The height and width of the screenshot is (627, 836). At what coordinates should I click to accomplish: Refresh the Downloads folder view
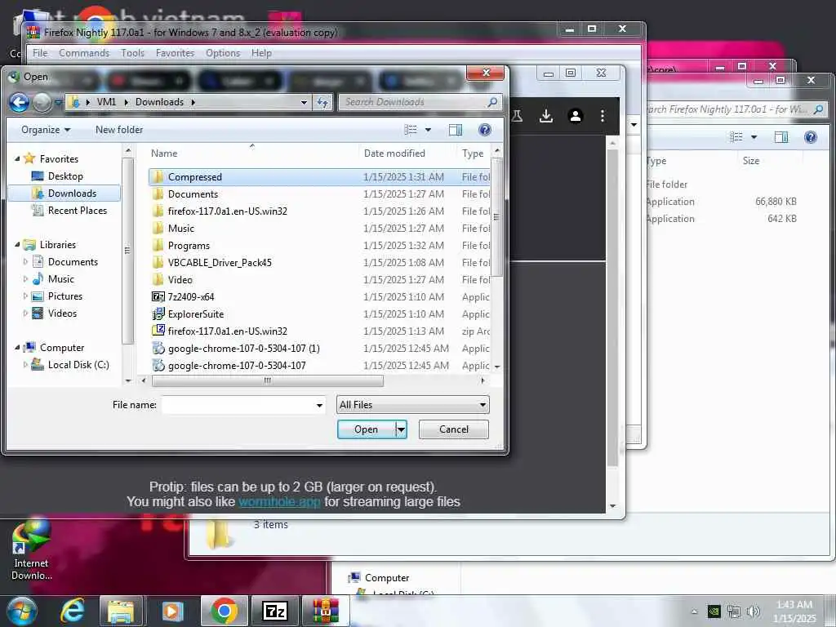tap(322, 102)
